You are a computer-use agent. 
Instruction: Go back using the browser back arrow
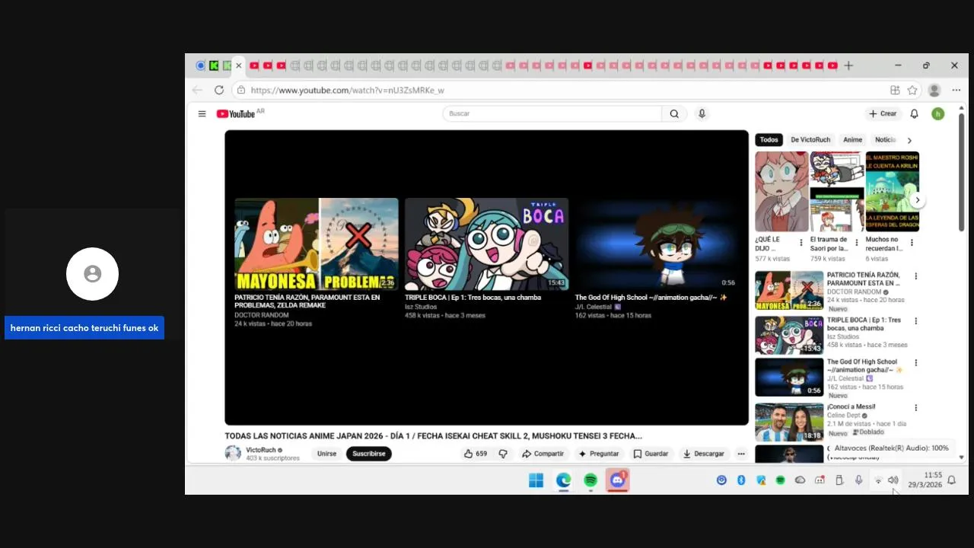[197, 90]
